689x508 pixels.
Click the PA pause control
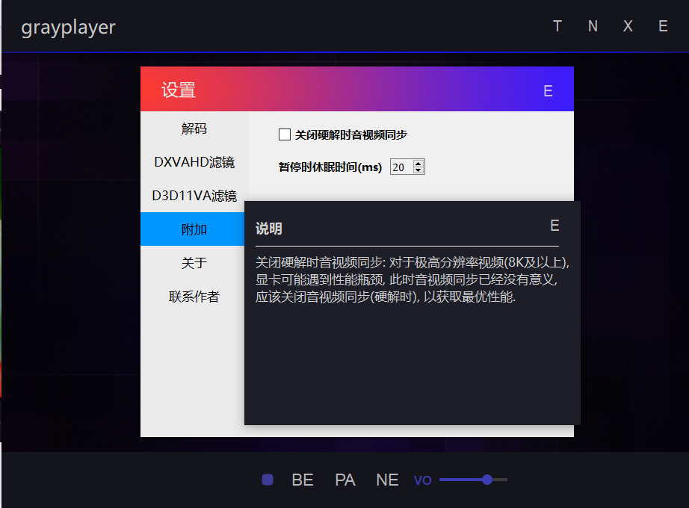coord(344,480)
